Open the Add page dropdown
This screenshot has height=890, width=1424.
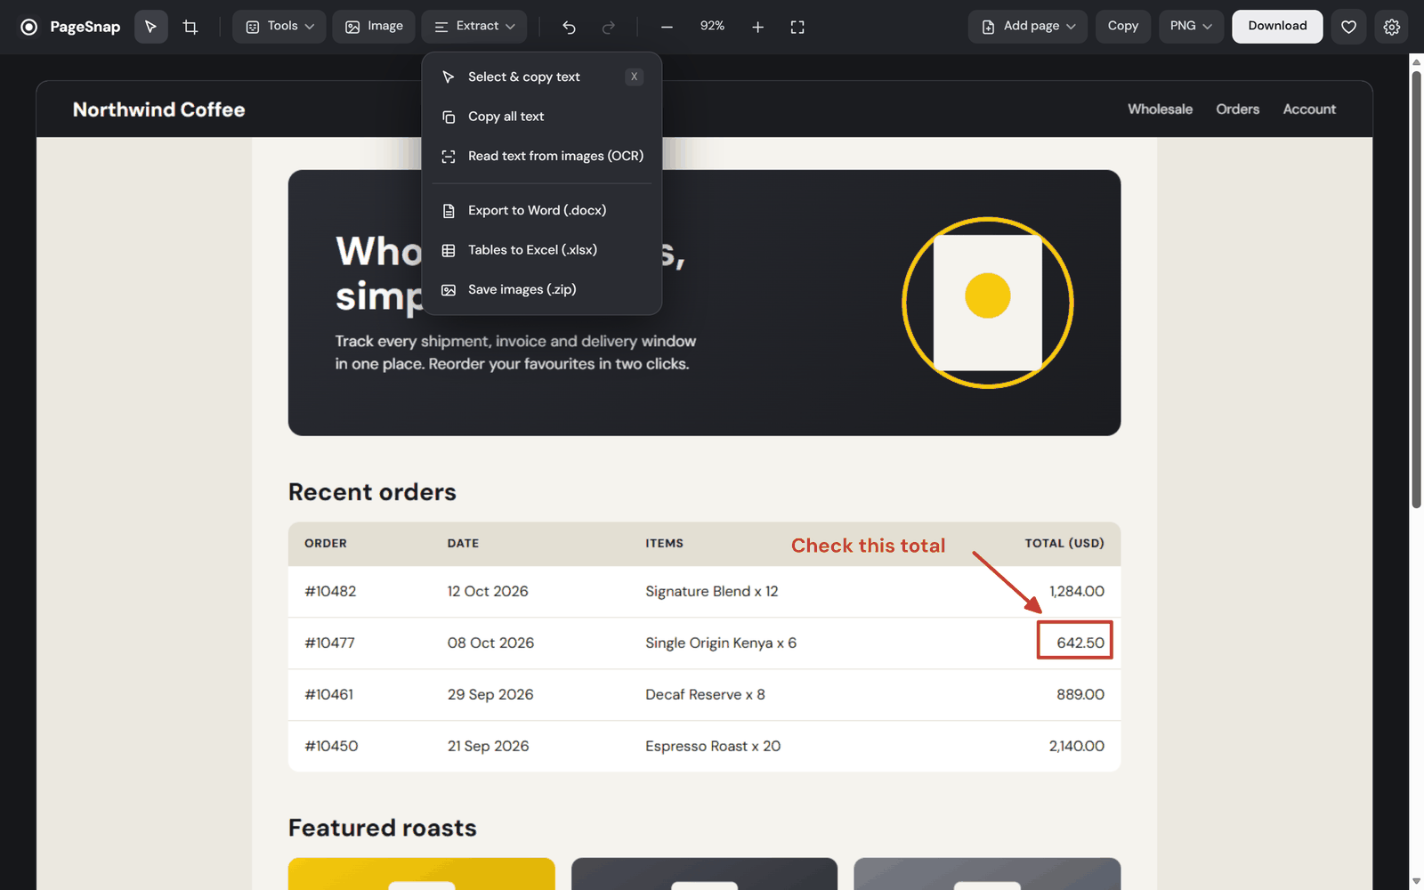pyautogui.click(x=1028, y=27)
